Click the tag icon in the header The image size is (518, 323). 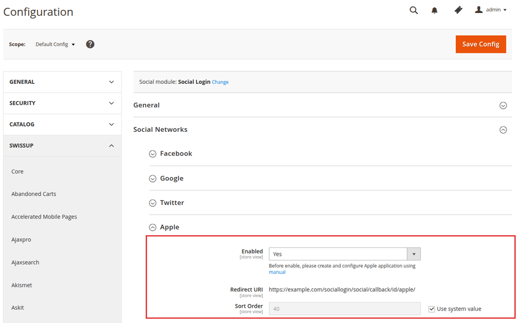click(x=458, y=10)
